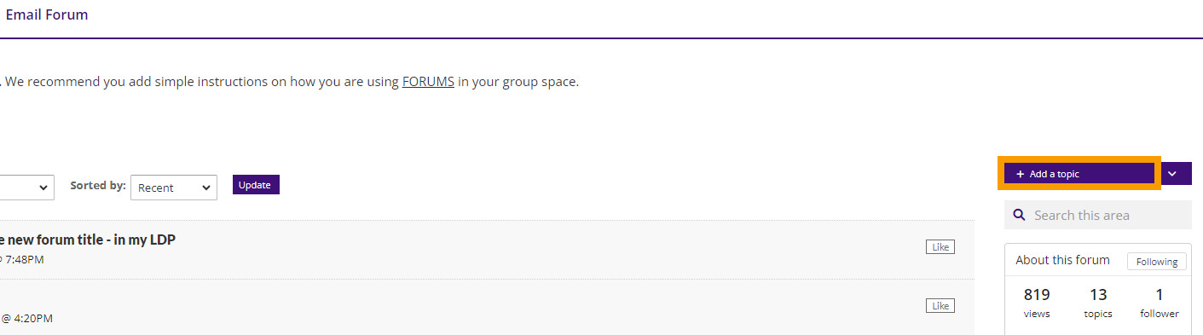This screenshot has width=1203, height=335.
Task: Select the Email Forum heading
Action: [x=46, y=14]
